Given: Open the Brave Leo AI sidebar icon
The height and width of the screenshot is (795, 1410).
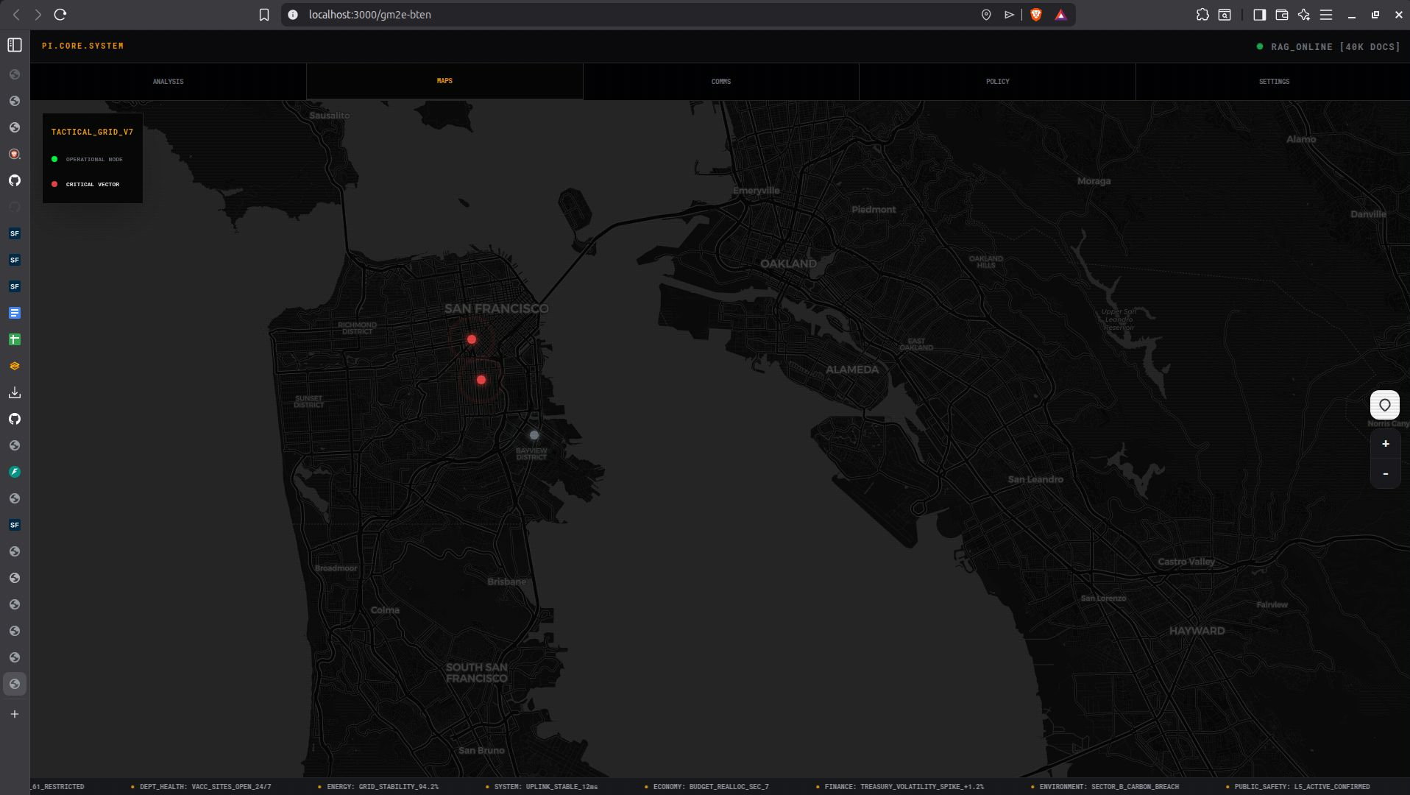Looking at the screenshot, I should 1303,14.
